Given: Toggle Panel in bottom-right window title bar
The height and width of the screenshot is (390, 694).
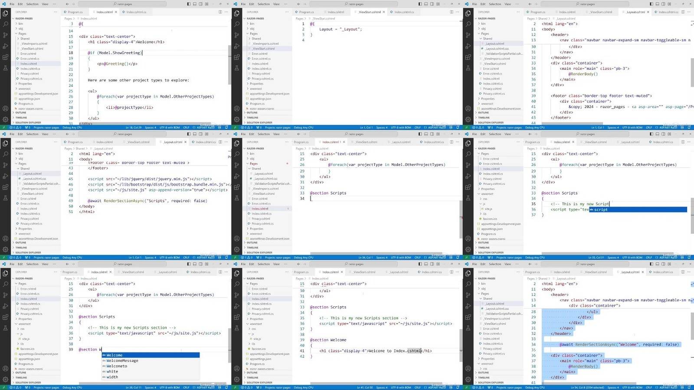Looking at the screenshot, I should [x=657, y=264].
